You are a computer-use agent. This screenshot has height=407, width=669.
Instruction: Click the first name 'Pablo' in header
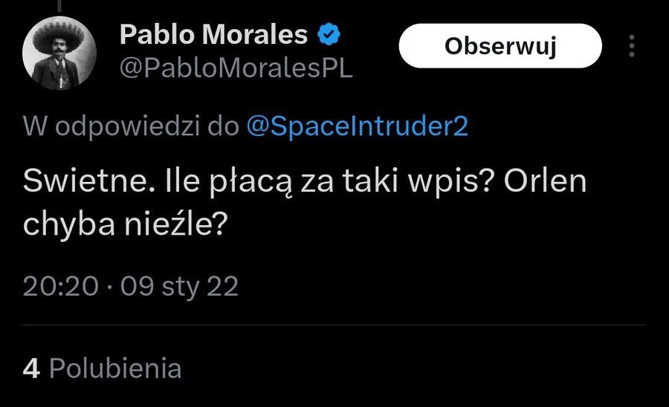(154, 34)
